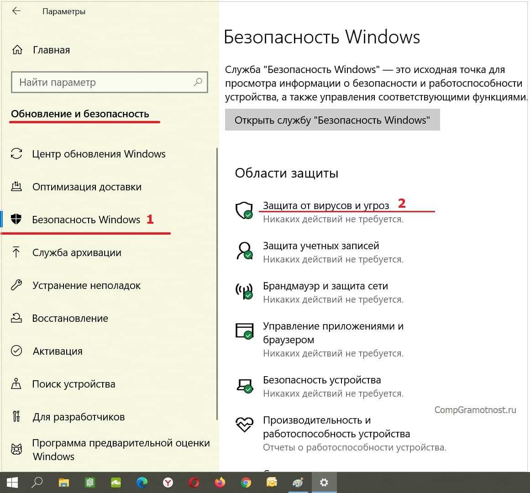The width and height of the screenshot is (530, 493).
Task: Open Устранение неполадок section
Action: pyautogui.click(x=86, y=286)
